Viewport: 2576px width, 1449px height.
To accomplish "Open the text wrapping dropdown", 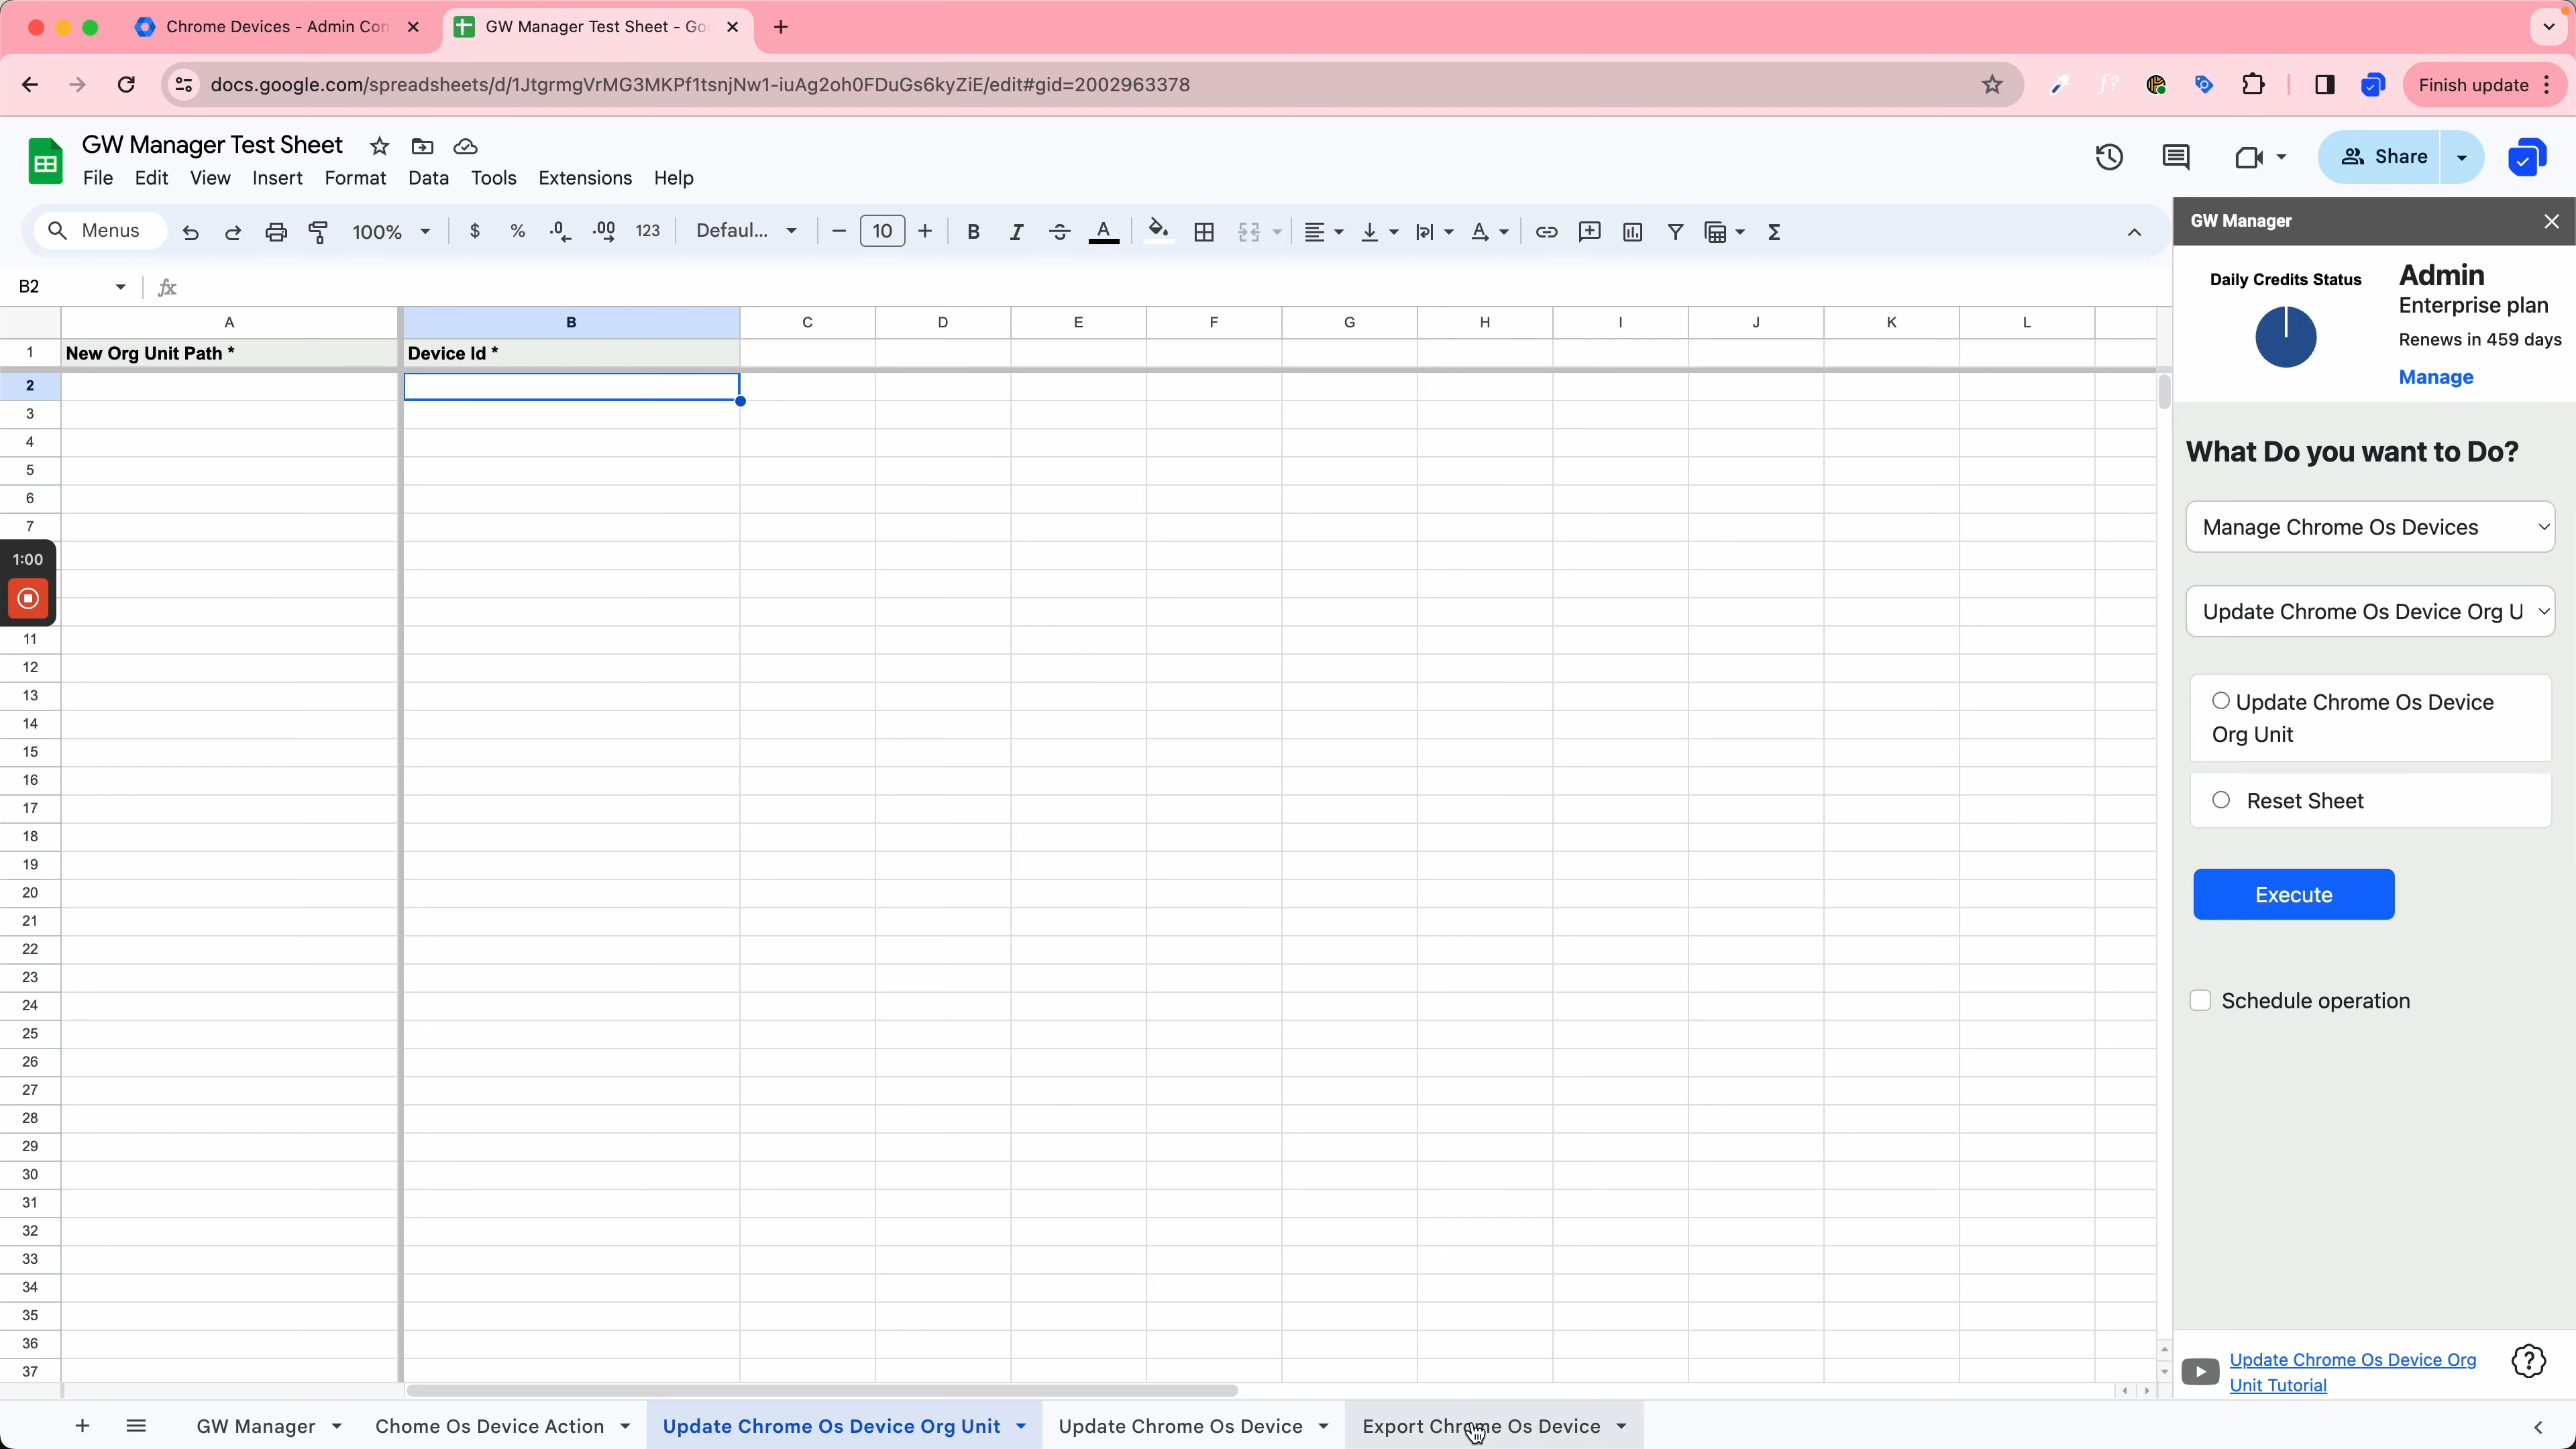I will [x=1434, y=232].
